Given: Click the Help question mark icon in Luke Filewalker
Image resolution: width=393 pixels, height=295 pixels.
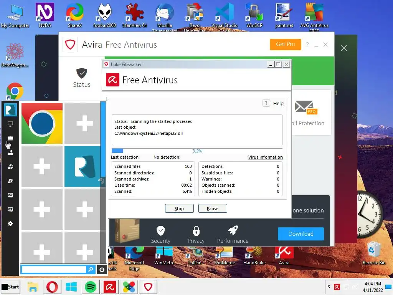Looking at the screenshot, I should coord(266,103).
